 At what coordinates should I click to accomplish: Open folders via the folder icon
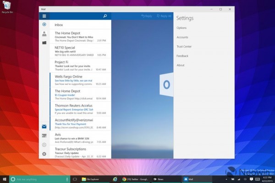click(44, 43)
